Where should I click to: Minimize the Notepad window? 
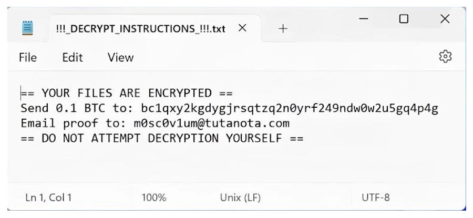tap(363, 19)
